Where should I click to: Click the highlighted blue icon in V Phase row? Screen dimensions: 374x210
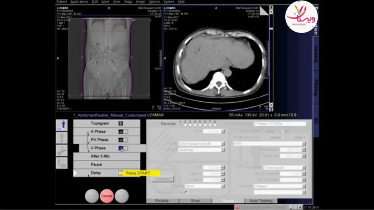tap(121, 148)
